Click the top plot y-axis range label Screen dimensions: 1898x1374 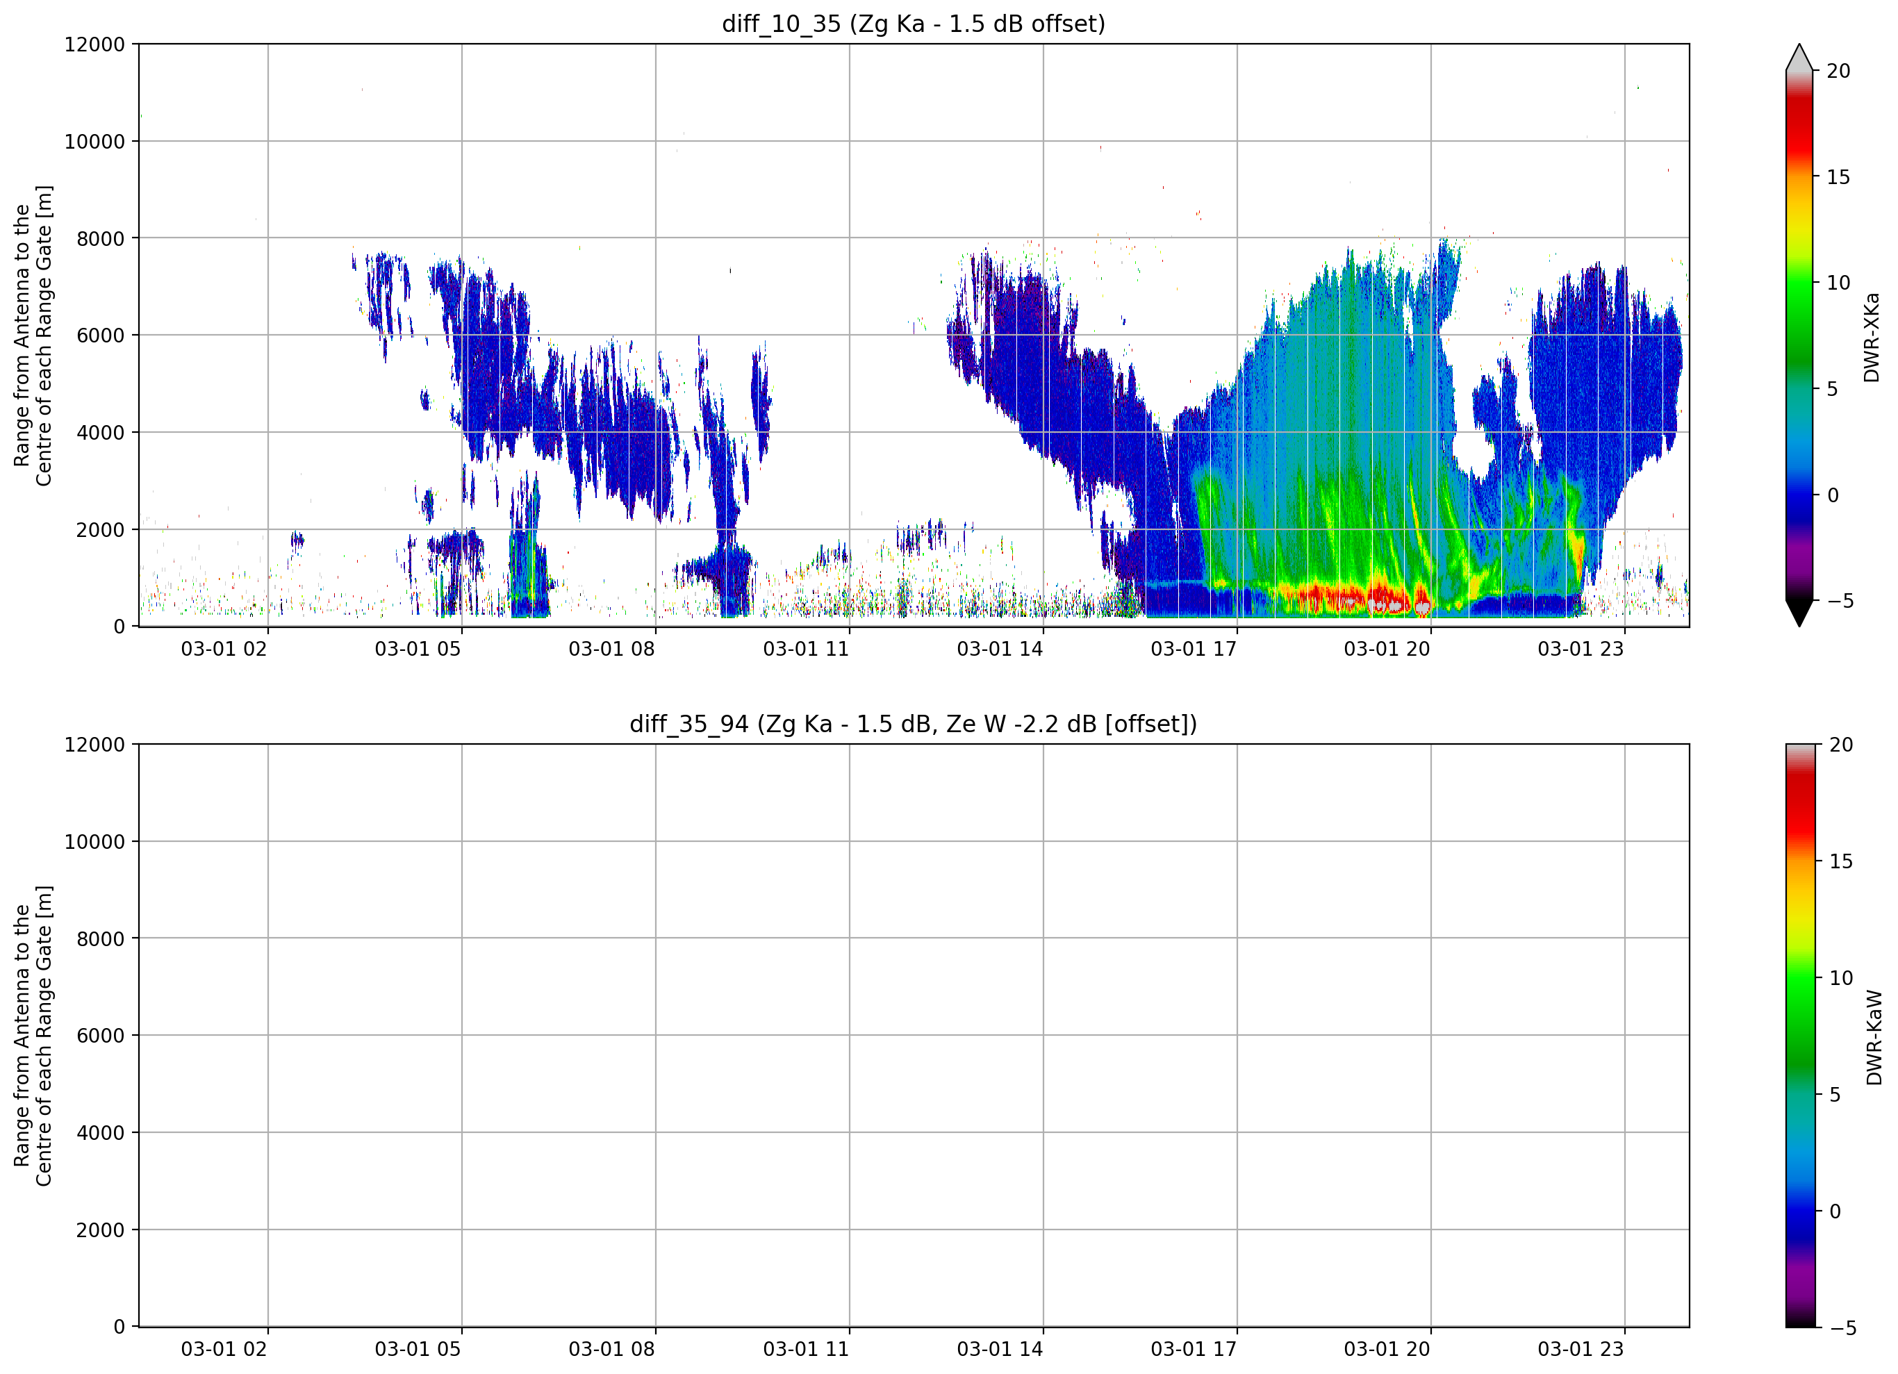pos(33,336)
